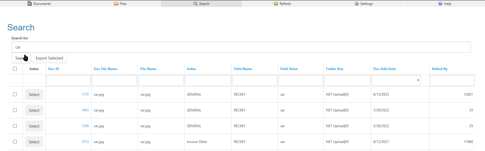The height and width of the screenshot is (151, 485).
Task: Click the Export Selected button
Action: 49,58
